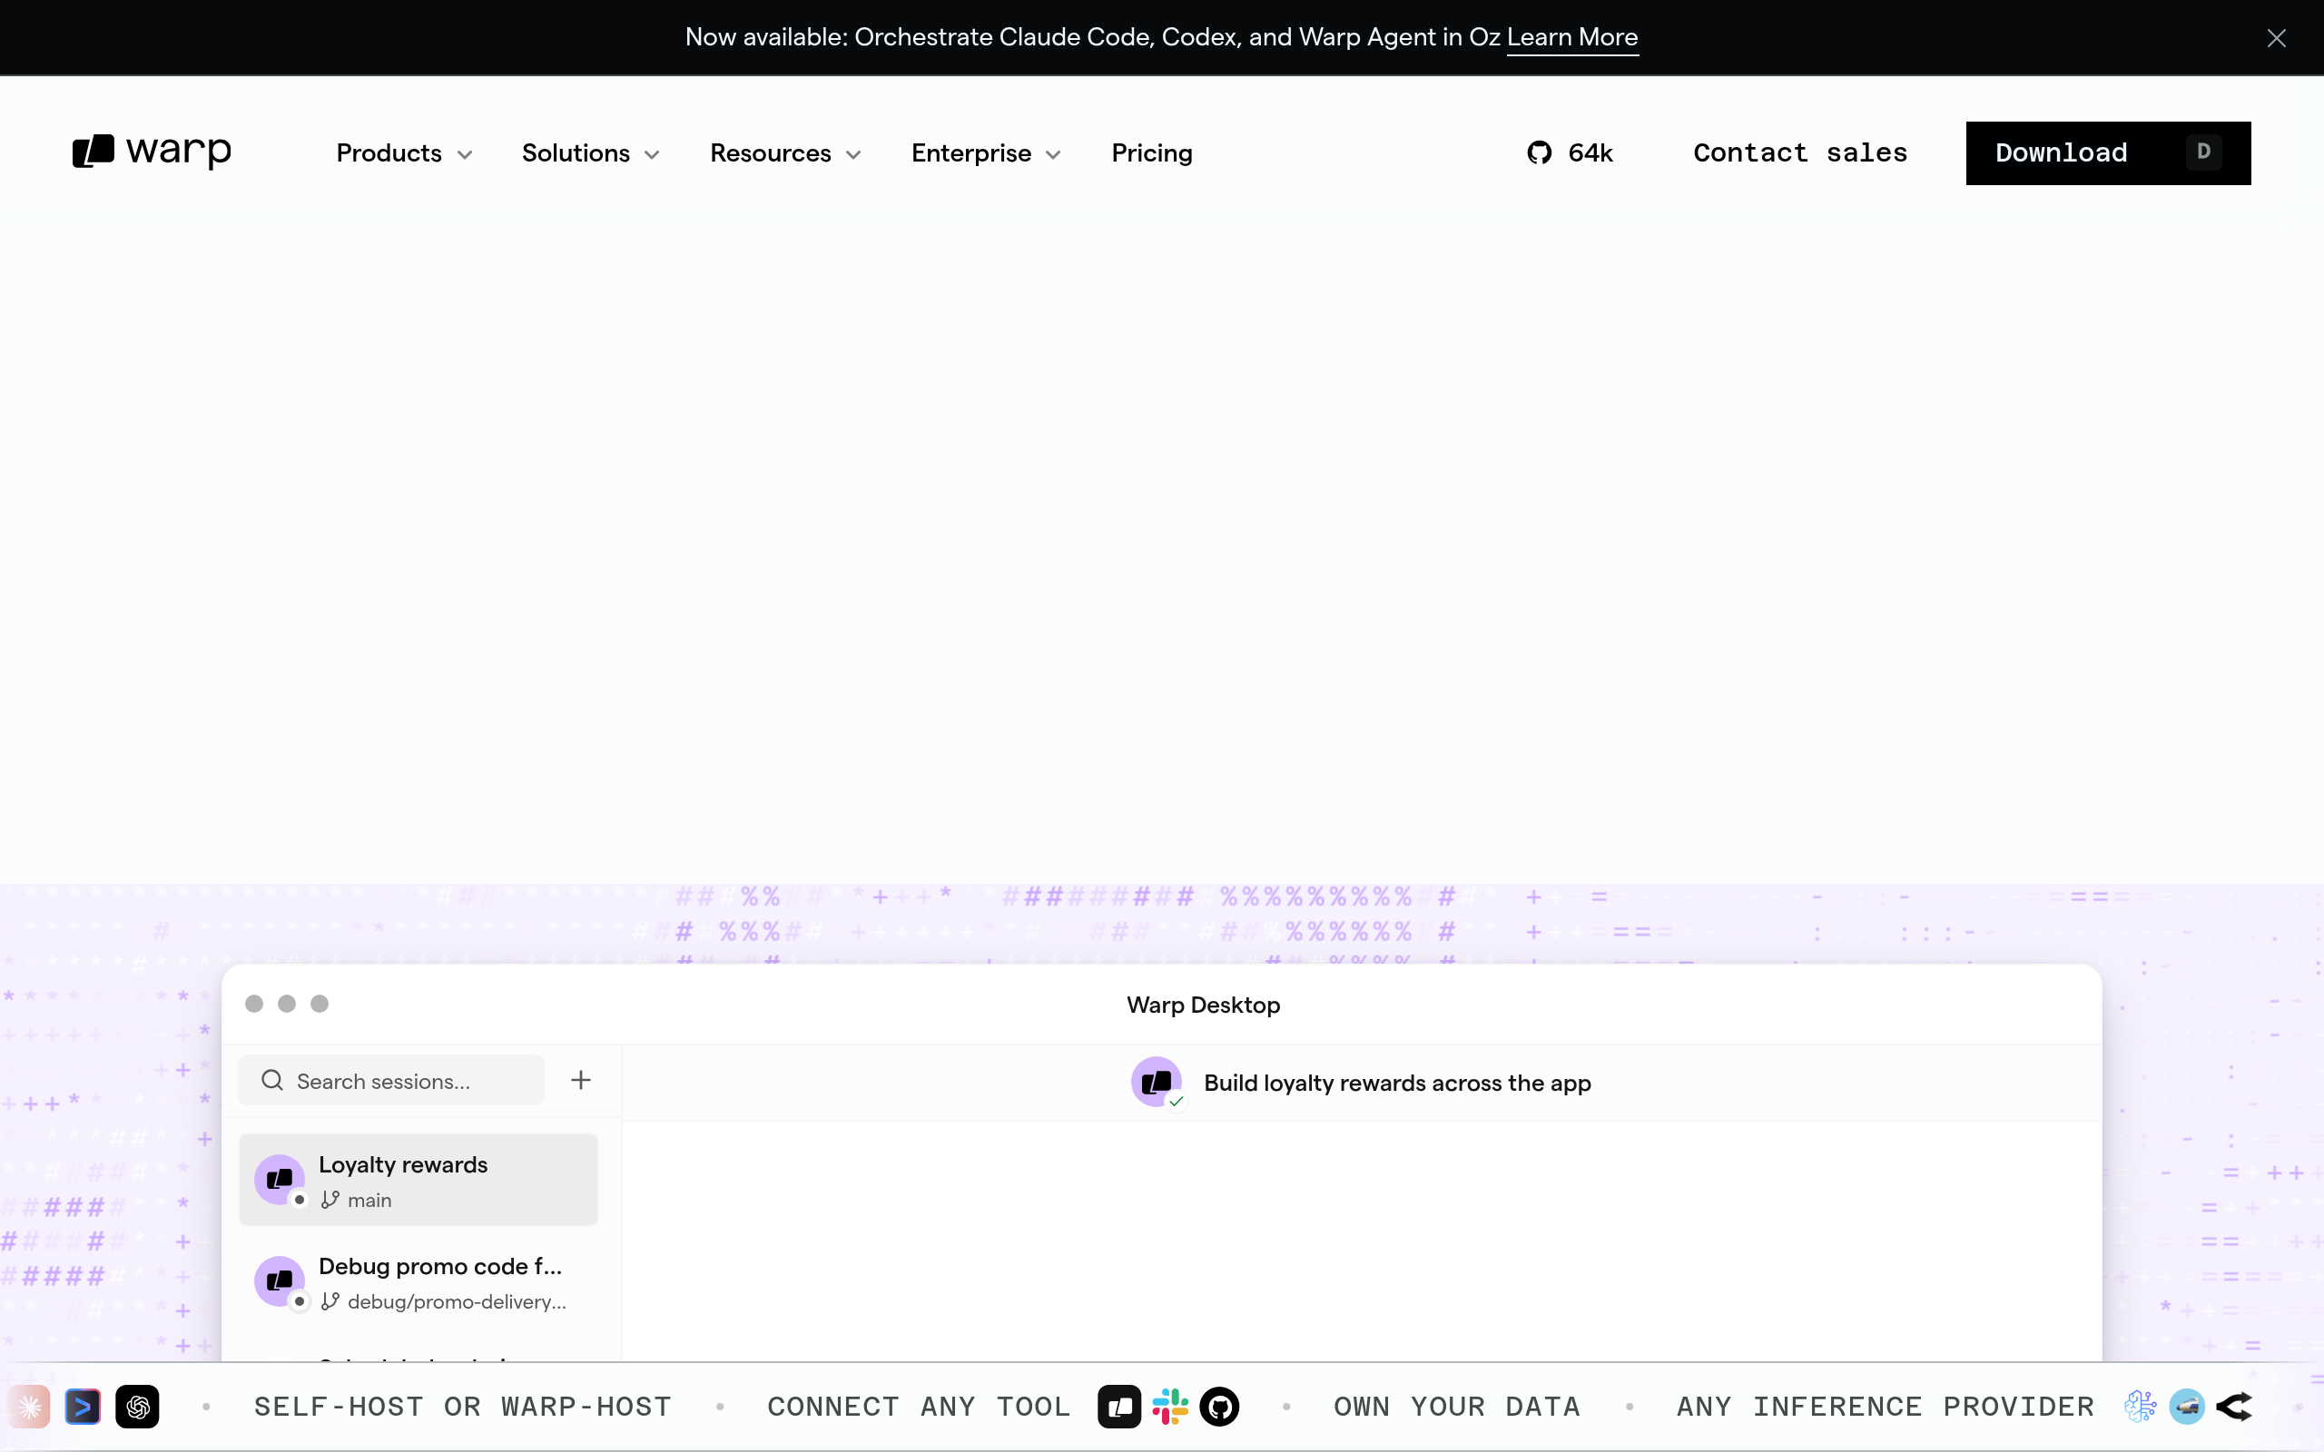This screenshot has width=2324, height=1452.
Task: Click the Loyalty rewards session avatar
Action: pos(280,1179)
